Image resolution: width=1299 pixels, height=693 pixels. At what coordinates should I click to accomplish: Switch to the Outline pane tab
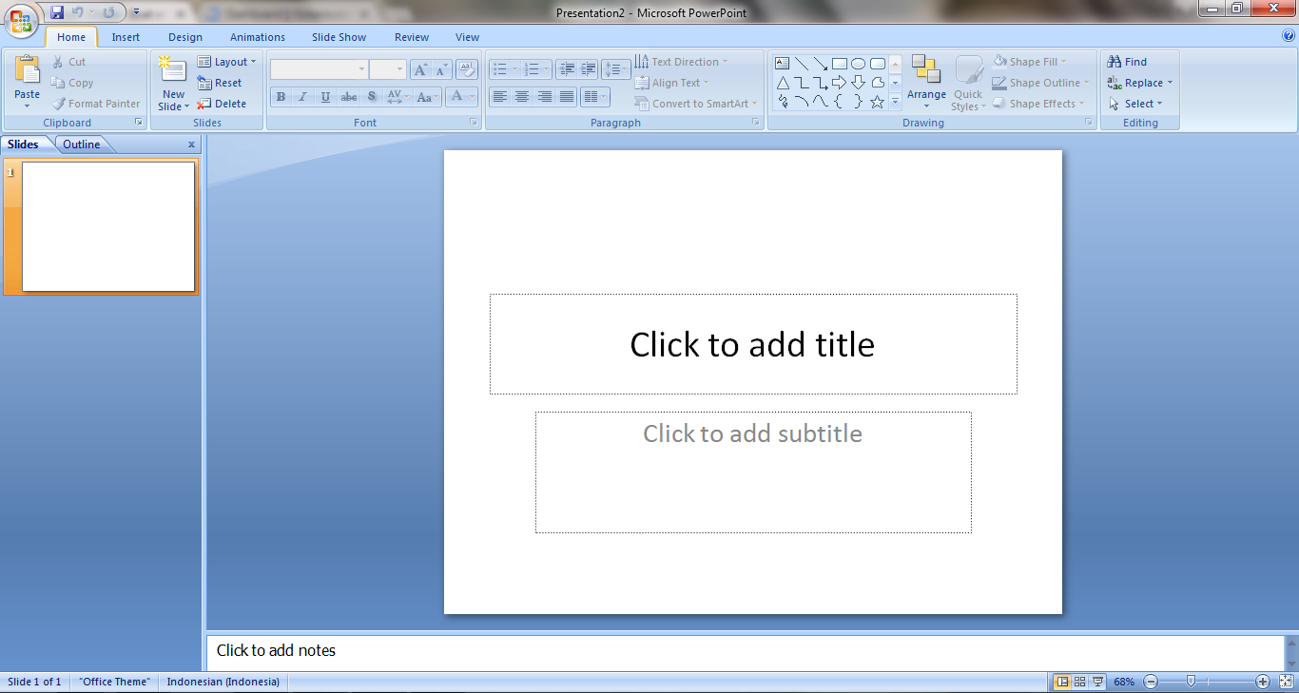pyautogui.click(x=82, y=144)
